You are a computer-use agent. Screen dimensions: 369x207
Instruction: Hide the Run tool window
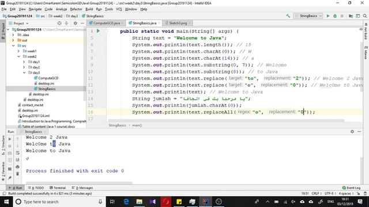[359, 132]
